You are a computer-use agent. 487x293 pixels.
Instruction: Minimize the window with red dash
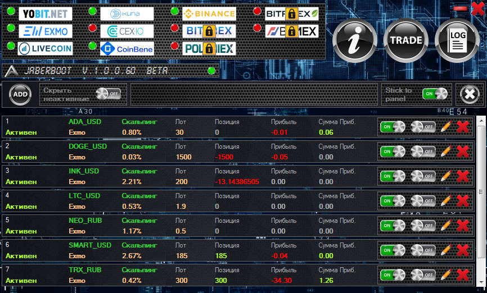460,8
